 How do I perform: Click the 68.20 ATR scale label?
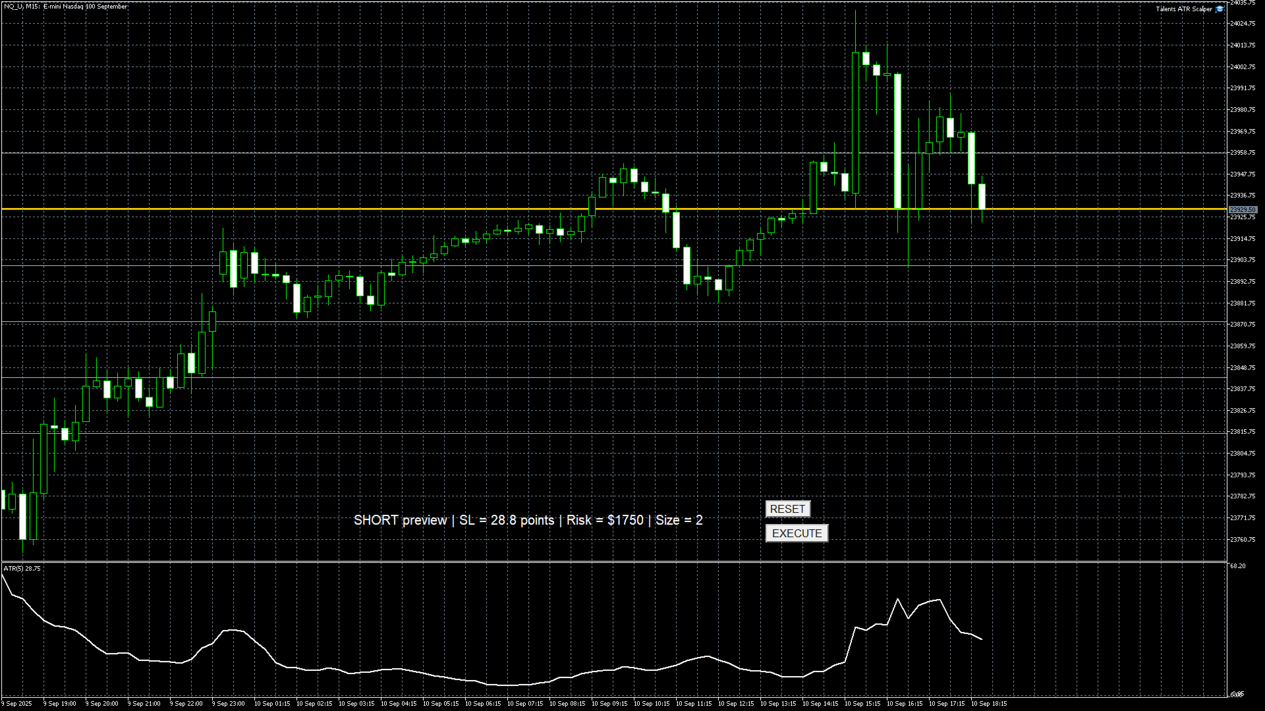[x=1237, y=566]
